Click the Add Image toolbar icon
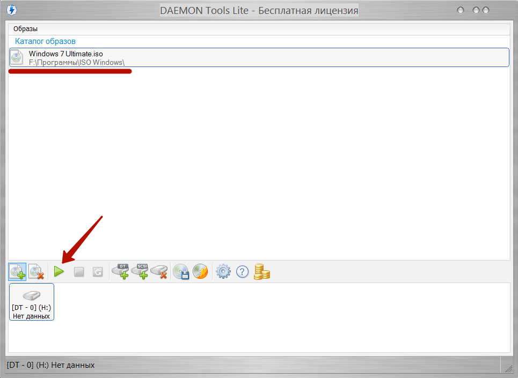Viewport: 518px width, 378px height. coord(17,272)
